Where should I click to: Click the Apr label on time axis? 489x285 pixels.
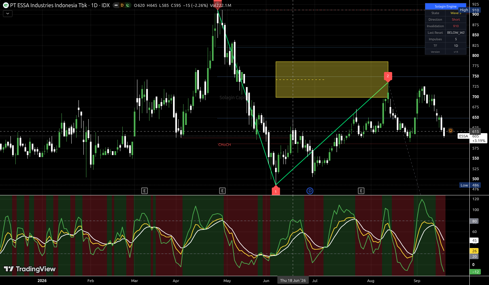[x=176, y=281]
